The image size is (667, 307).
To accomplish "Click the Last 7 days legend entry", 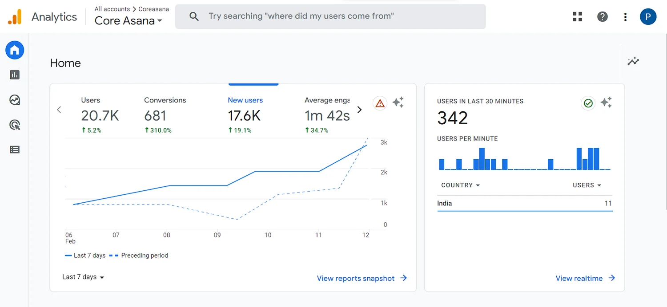I will (85, 256).
